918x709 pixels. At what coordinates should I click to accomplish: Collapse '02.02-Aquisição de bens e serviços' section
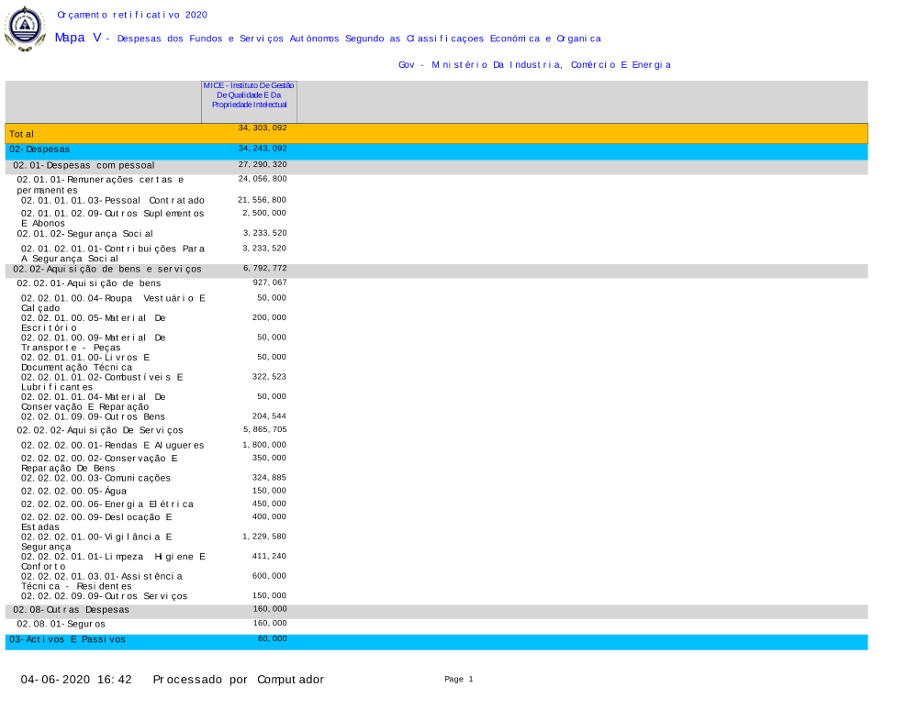click(106, 270)
